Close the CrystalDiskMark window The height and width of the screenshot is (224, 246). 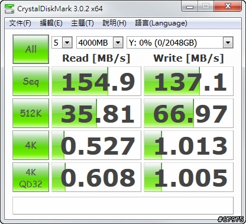[228, 7]
